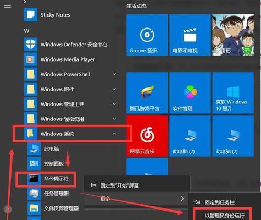
Task: Click the Windows 轻松使用 label
Action: pos(62,119)
